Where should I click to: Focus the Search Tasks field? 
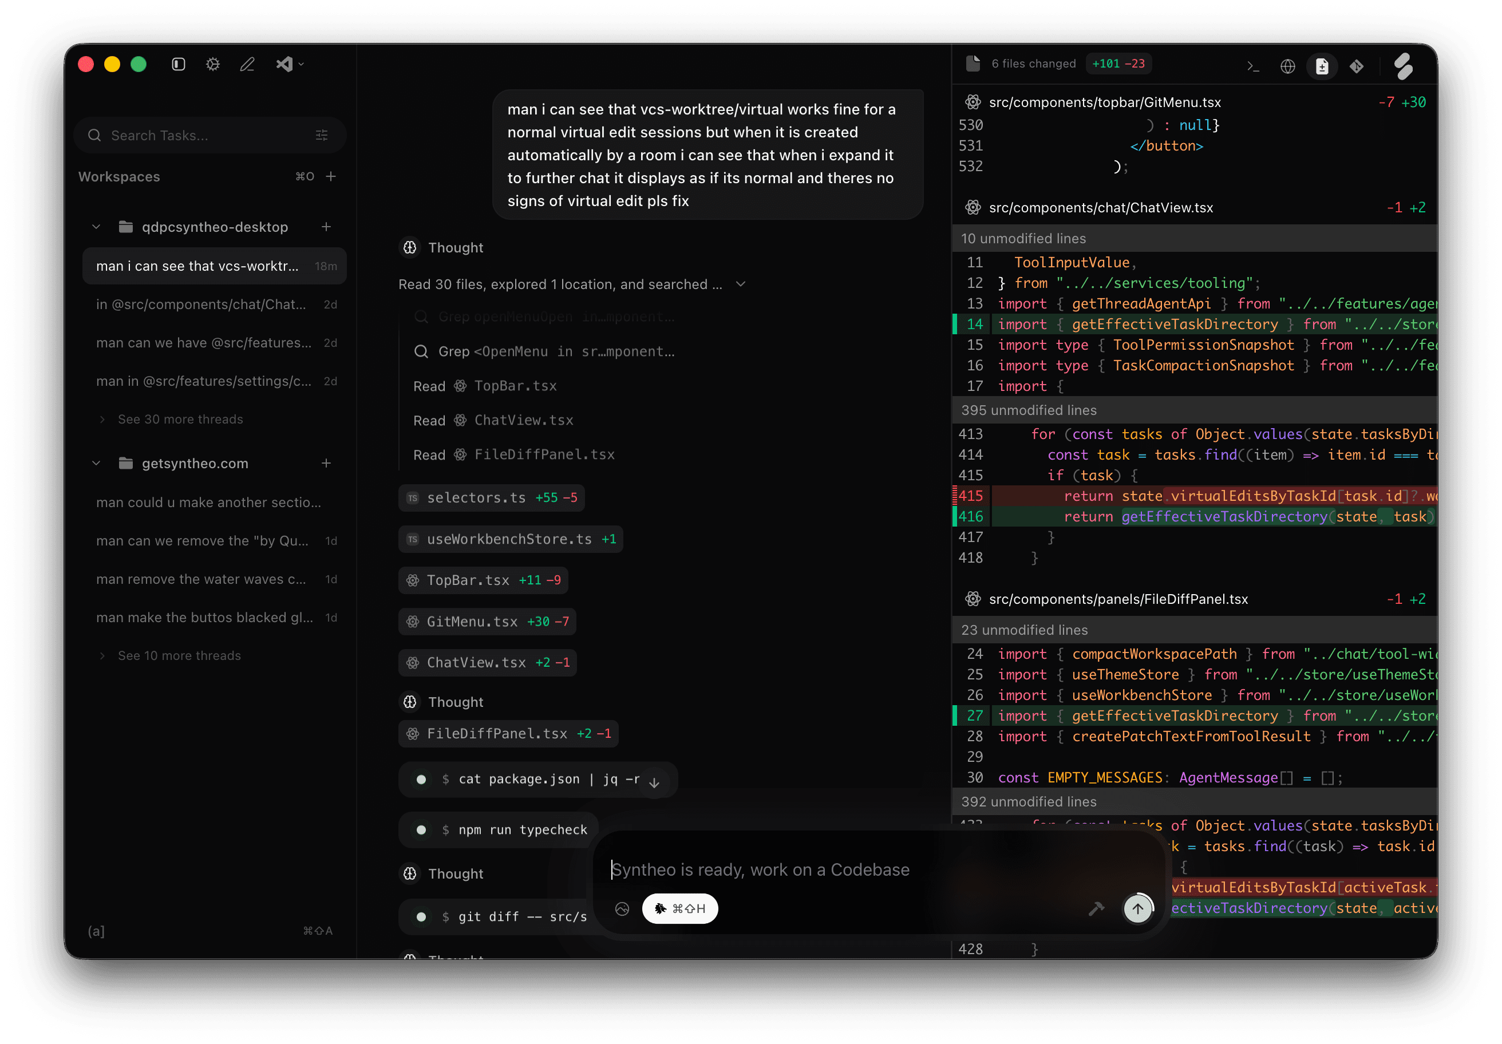(x=210, y=136)
